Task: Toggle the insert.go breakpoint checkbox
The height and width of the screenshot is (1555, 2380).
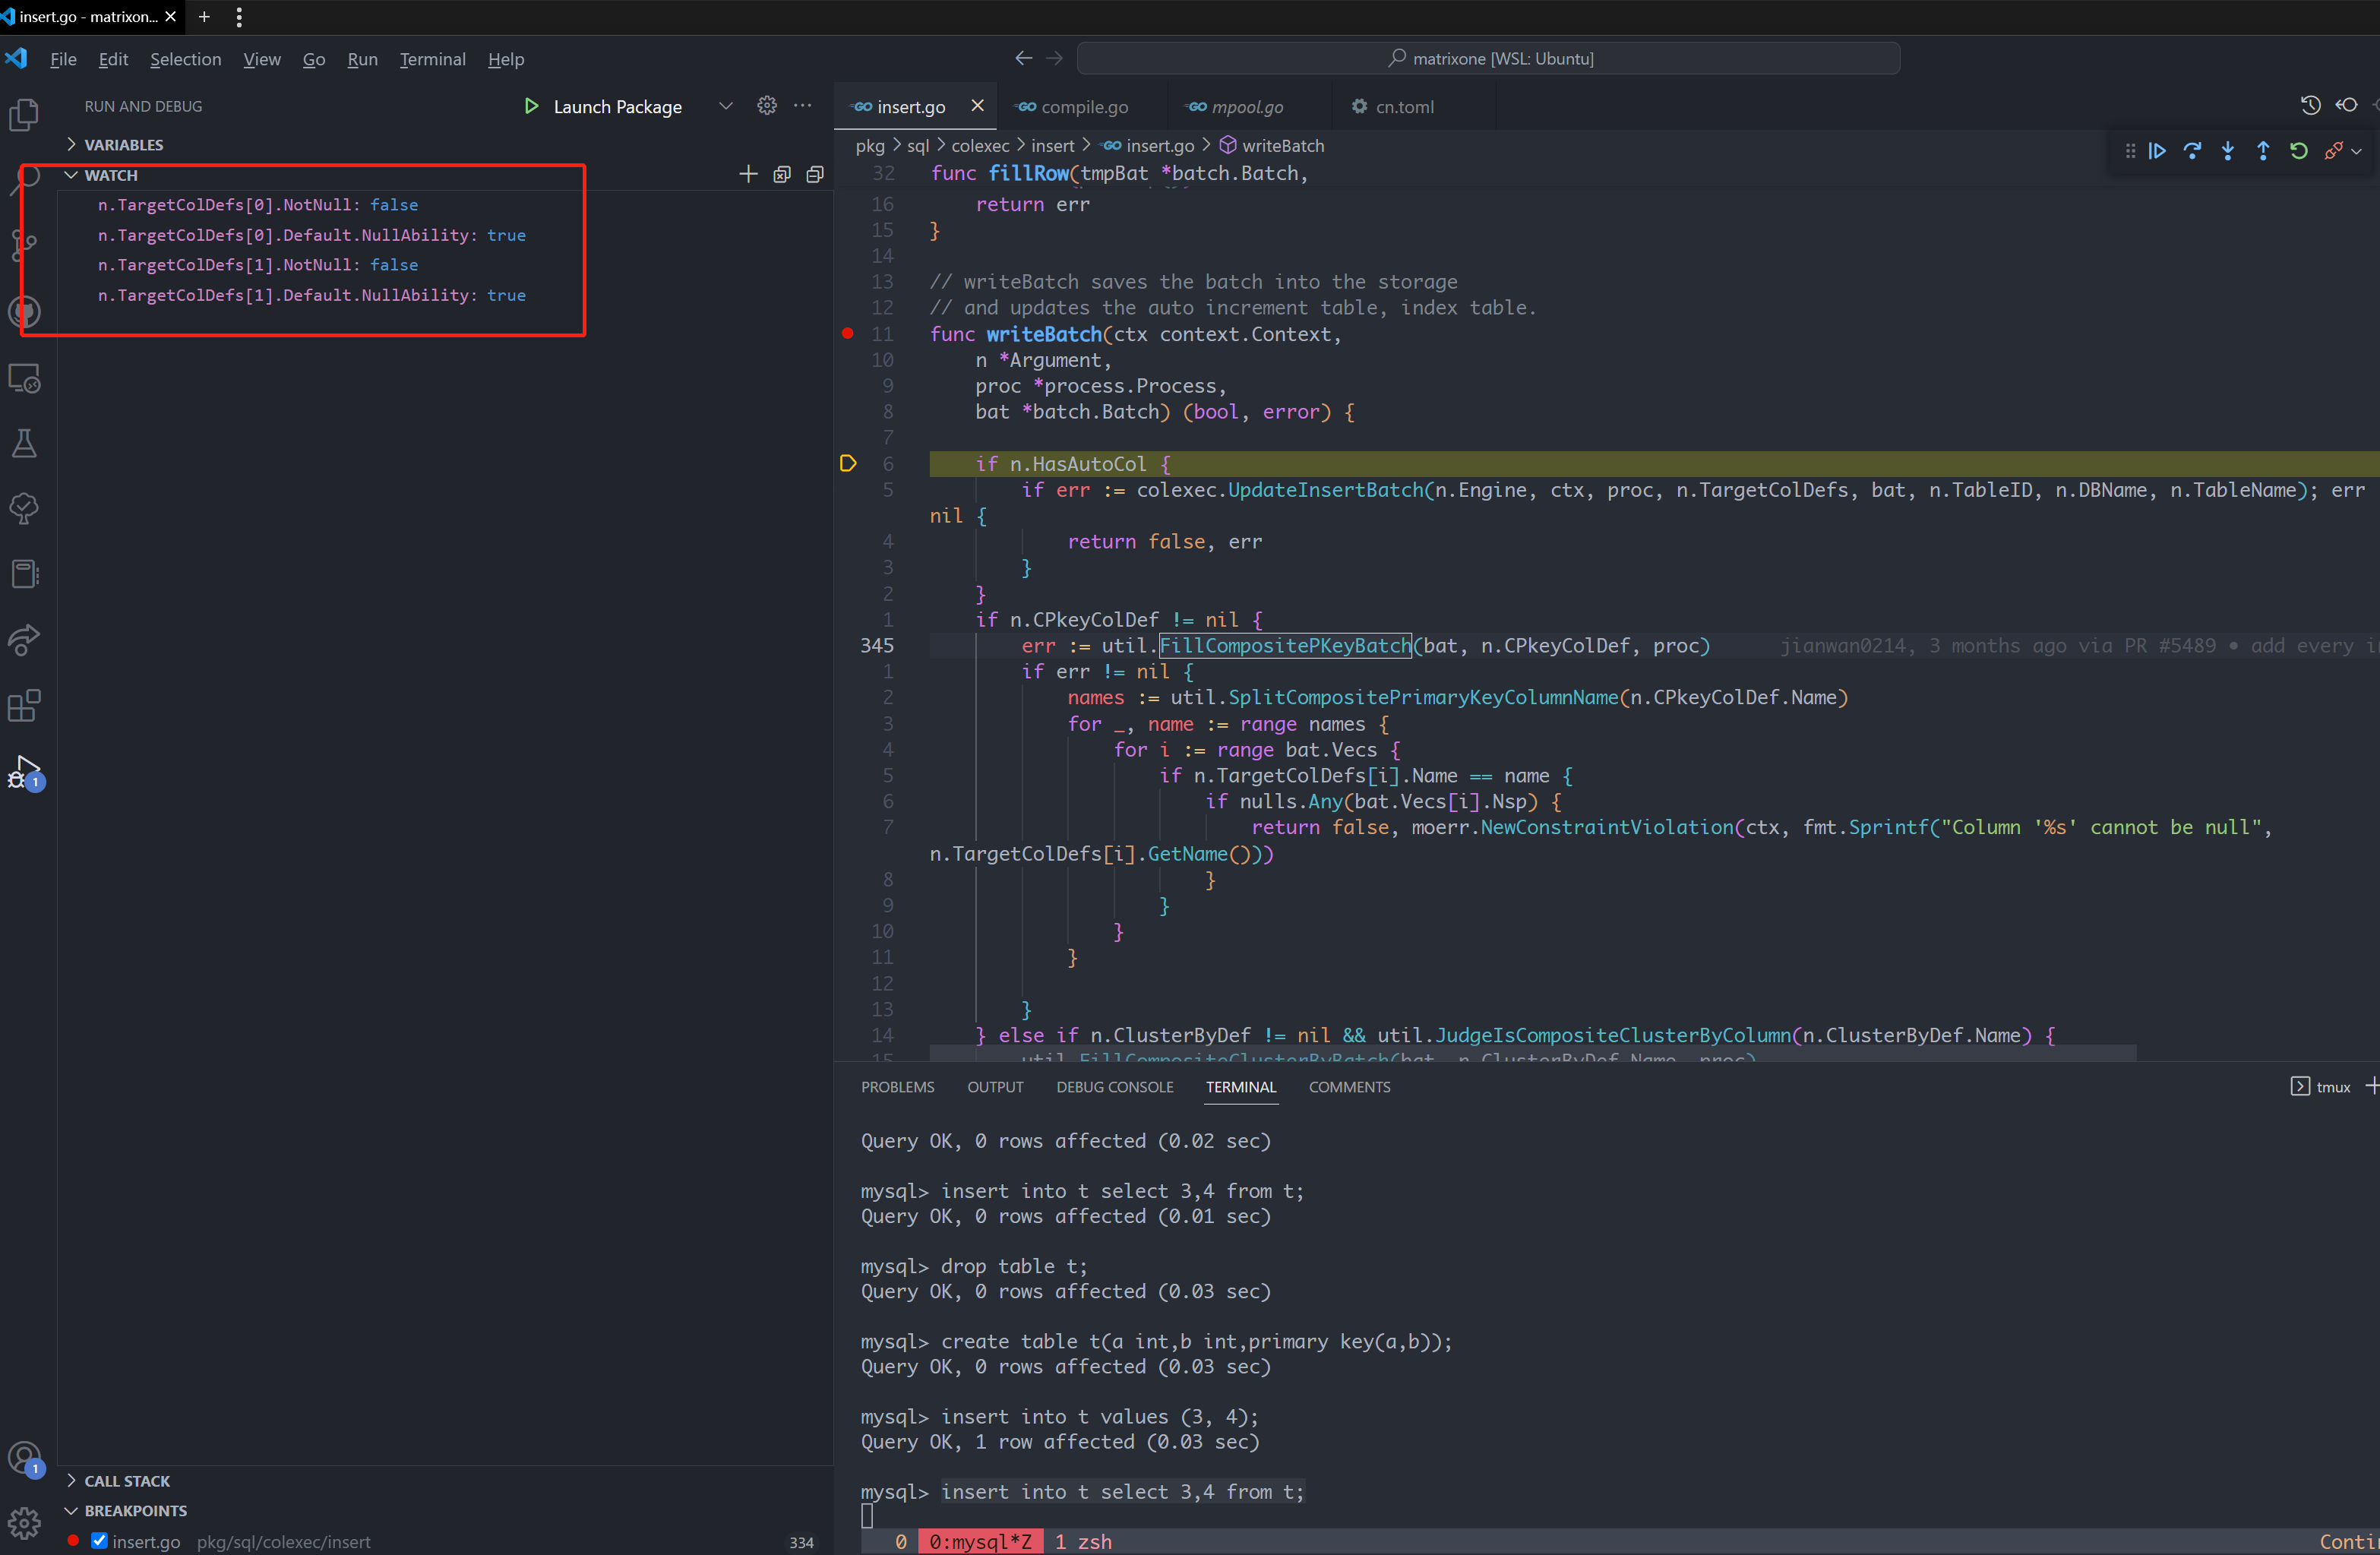Action: [99, 1541]
